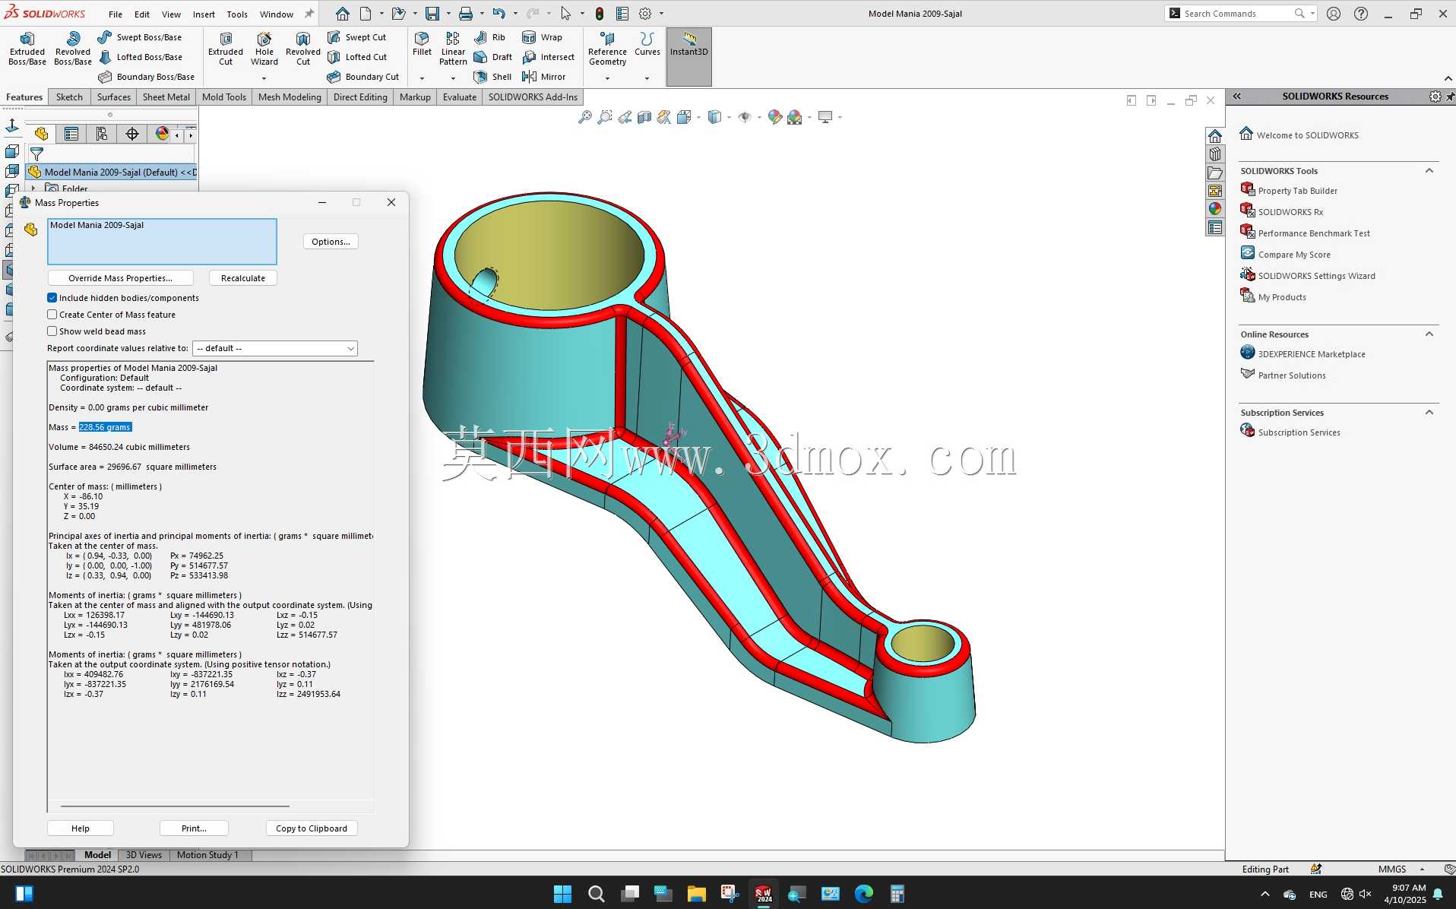Select the Rib tool
Image resolution: width=1456 pixels, height=909 pixels.
click(x=489, y=37)
